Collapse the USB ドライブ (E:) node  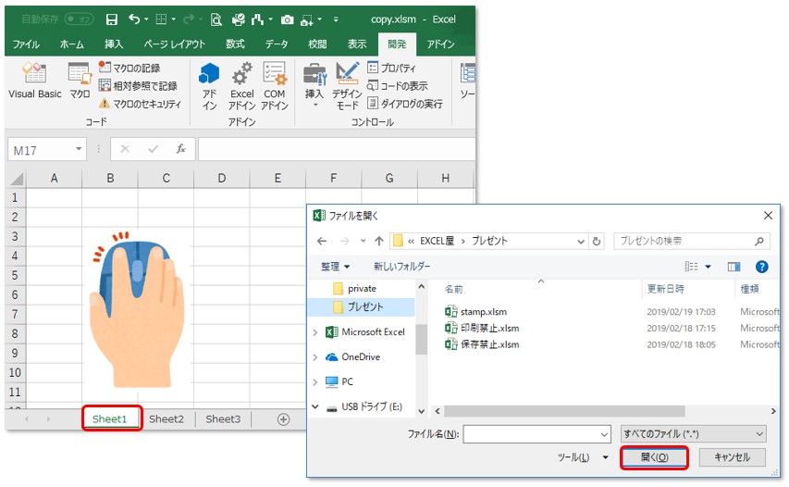tap(315, 406)
